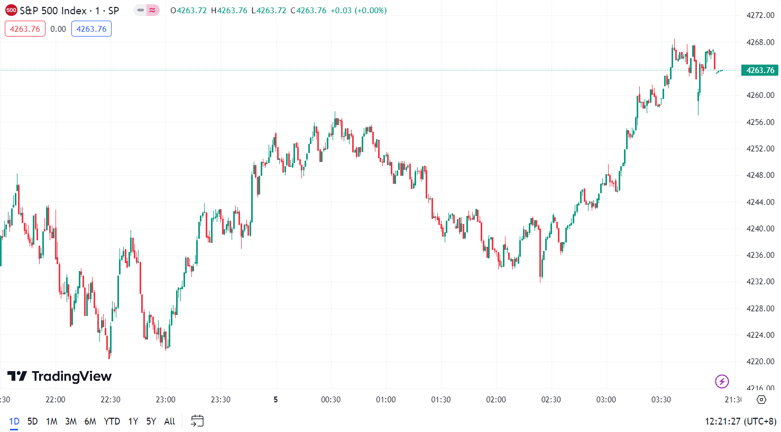The height and width of the screenshot is (432, 781).
Task: Click the pink approximate-data indicator icon
Action: pos(153,10)
